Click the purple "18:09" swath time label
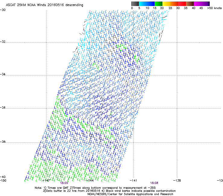 click(x=64, y=183)
